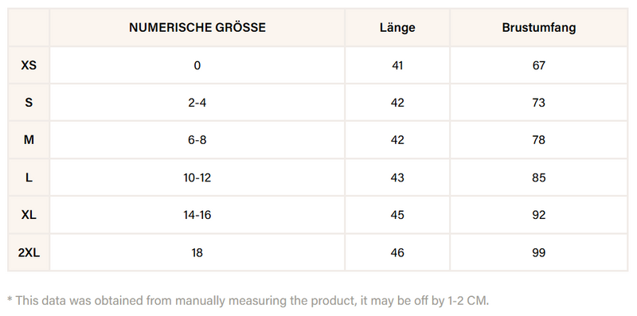Click the 2XL Länge value 46
The image size is (637, 316).
pos(397,252)
